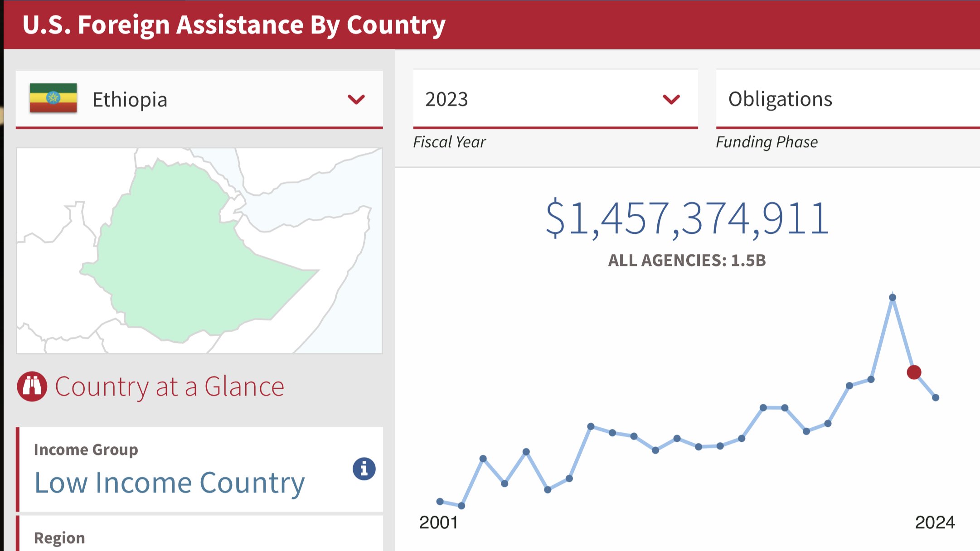This screenshot has height=551, width=980.
Task: Expand the Ethiopia country dropdown chevron
Action: (356, 99)
